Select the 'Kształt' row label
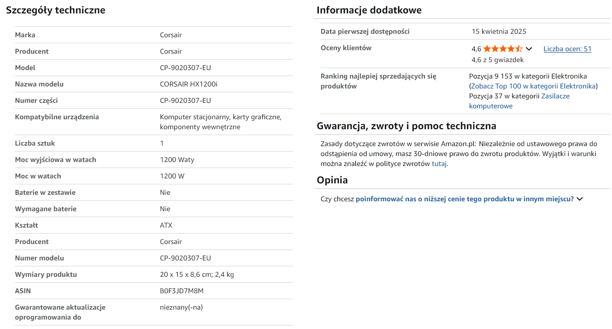The height and width of the screenshot is (329, 612). point(26,225)
